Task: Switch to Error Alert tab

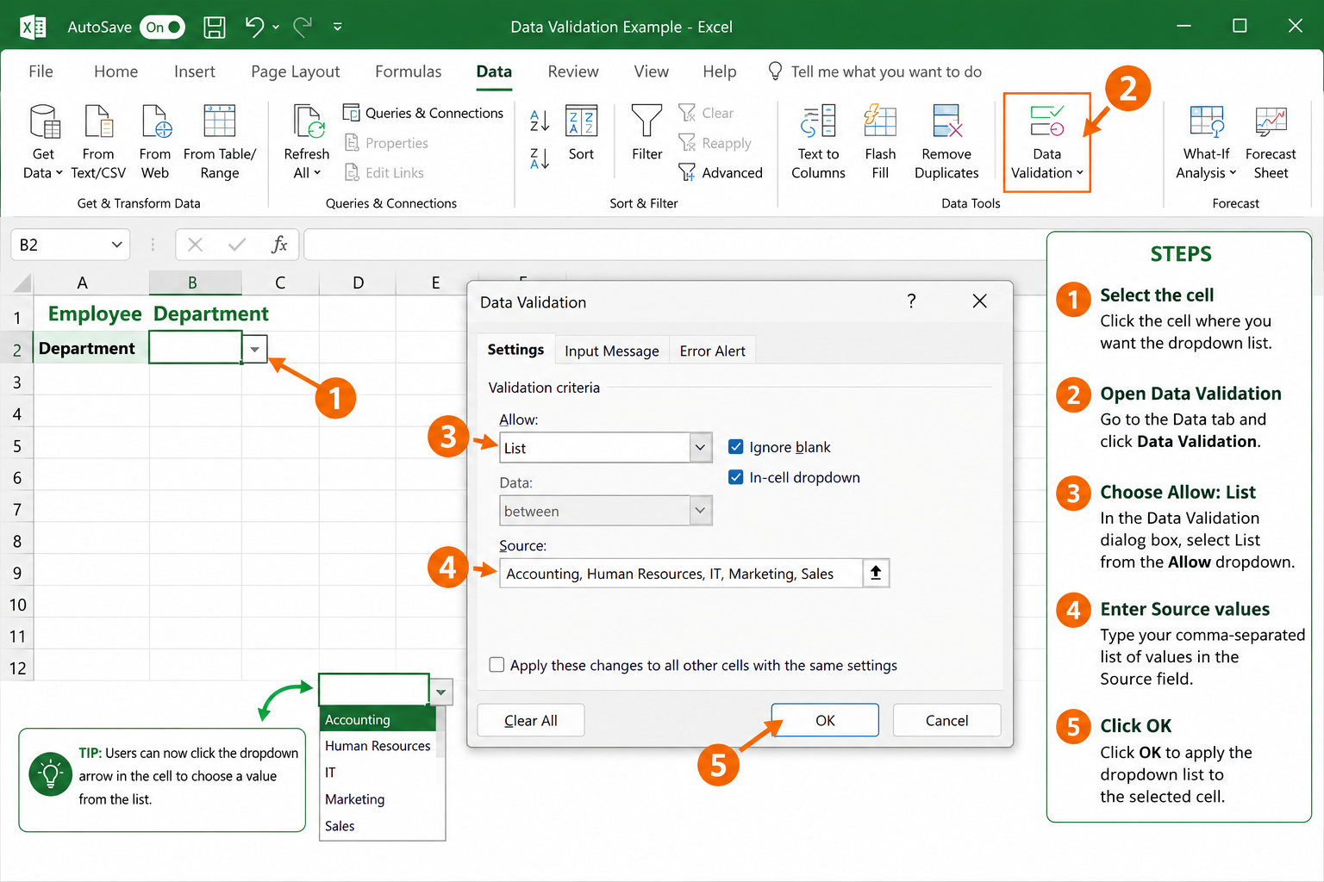Action: [x=713, y=351]
